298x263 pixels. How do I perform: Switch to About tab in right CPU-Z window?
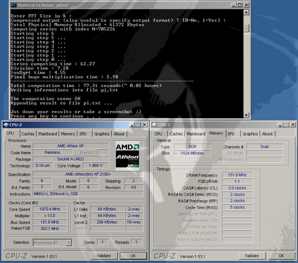267,134
